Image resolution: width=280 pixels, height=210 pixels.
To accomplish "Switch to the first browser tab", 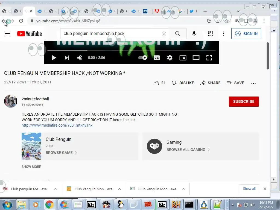I will tap(6, 11).
